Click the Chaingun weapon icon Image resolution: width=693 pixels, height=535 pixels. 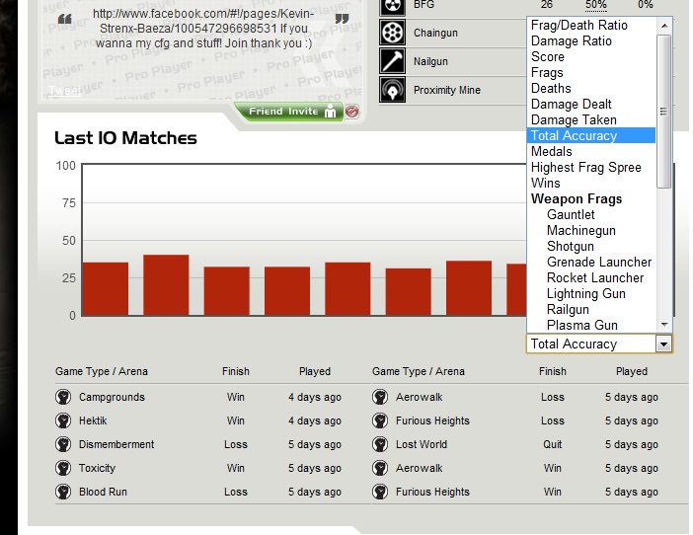pos(392,33)
